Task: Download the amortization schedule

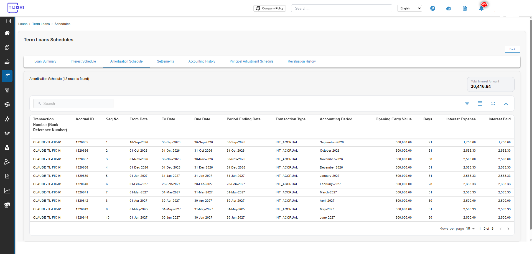Action: [x=506, y=103]
